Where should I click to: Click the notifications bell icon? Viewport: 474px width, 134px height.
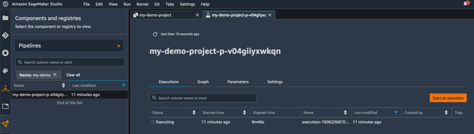tap(466, 4)
